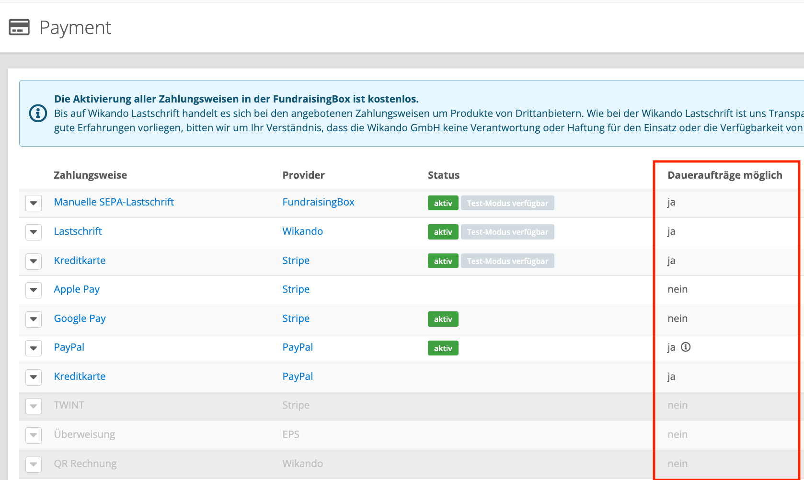Click the Daueraufträge möglich column header

724,175
